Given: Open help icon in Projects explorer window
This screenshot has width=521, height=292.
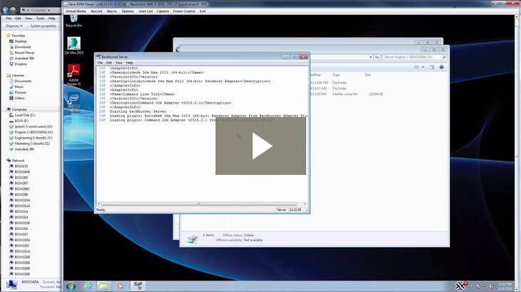Looking at the screenshot, I should point(442,67).
